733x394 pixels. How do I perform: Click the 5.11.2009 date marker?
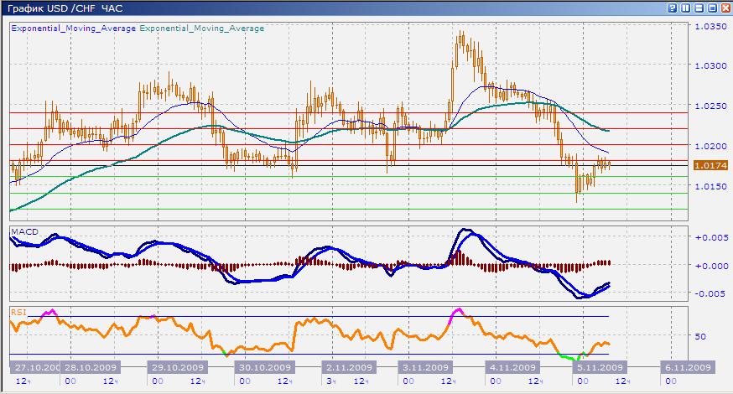point(598,367)
